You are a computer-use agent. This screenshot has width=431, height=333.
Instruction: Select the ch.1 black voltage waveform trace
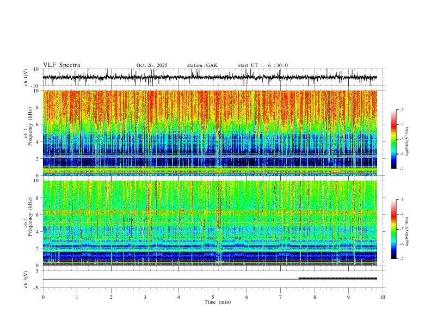[x=210, y=77]
